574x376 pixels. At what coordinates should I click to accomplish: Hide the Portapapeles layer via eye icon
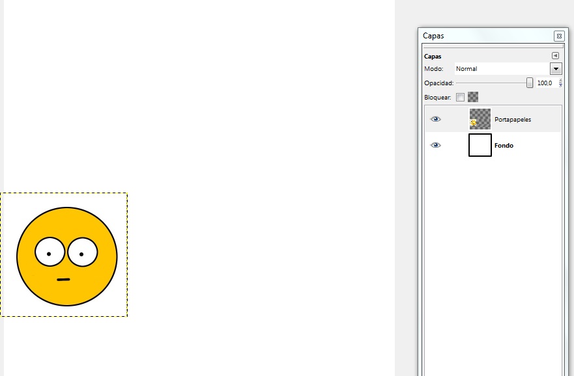(x=435, y=119)
